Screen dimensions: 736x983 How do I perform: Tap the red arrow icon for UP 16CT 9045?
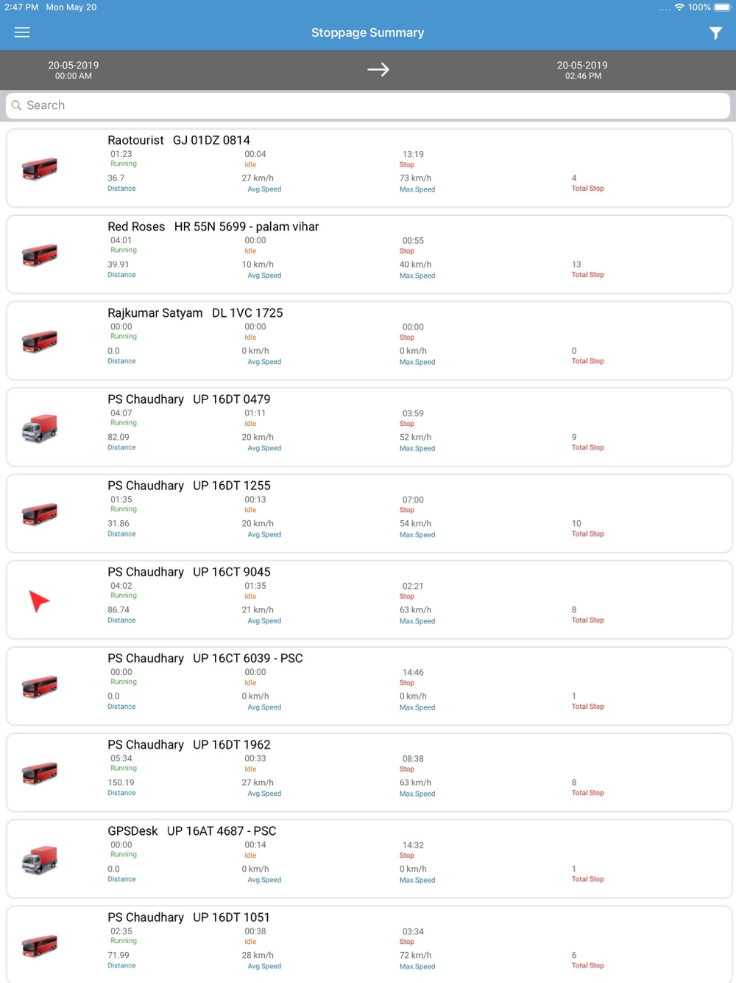[x=38, y=601]
